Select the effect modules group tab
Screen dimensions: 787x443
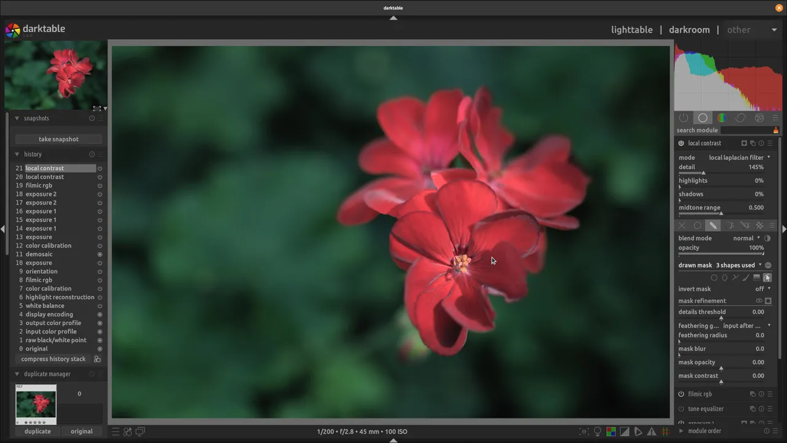[759, 118]
